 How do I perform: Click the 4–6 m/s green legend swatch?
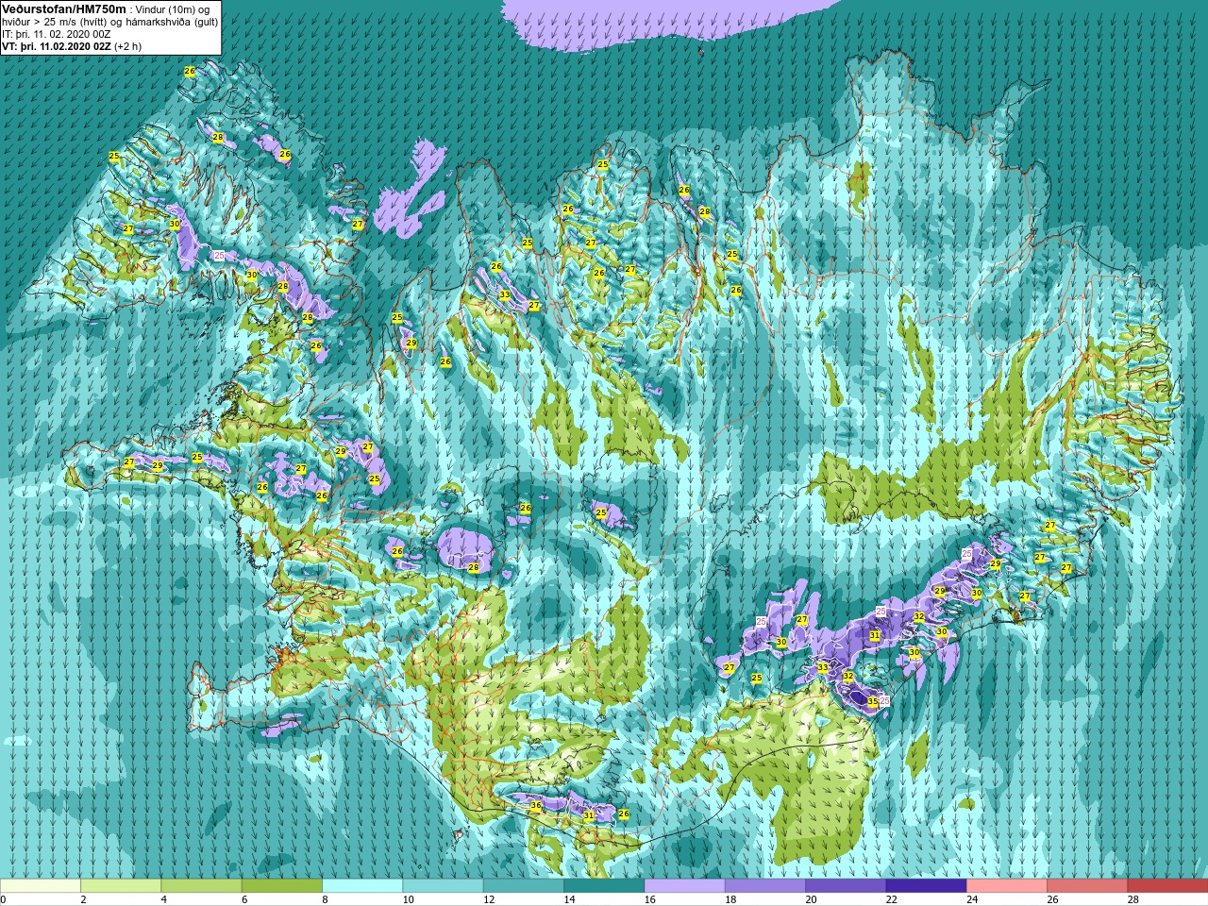tap(202, 886)
